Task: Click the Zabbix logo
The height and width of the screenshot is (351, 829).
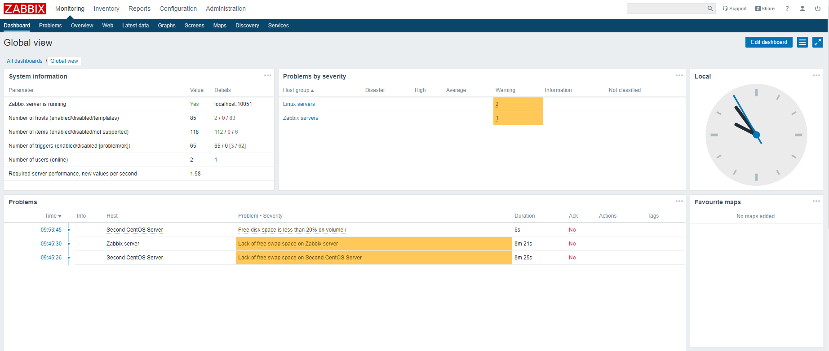Action: 25,9
